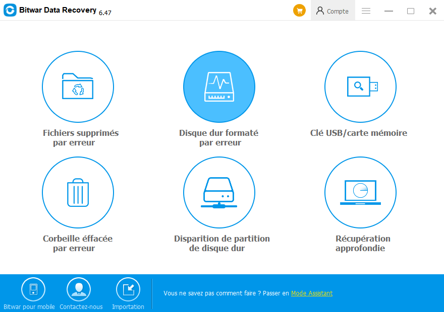Click the 'Récupération approfondie' label
444x312 pixels.
click(363, 243)
